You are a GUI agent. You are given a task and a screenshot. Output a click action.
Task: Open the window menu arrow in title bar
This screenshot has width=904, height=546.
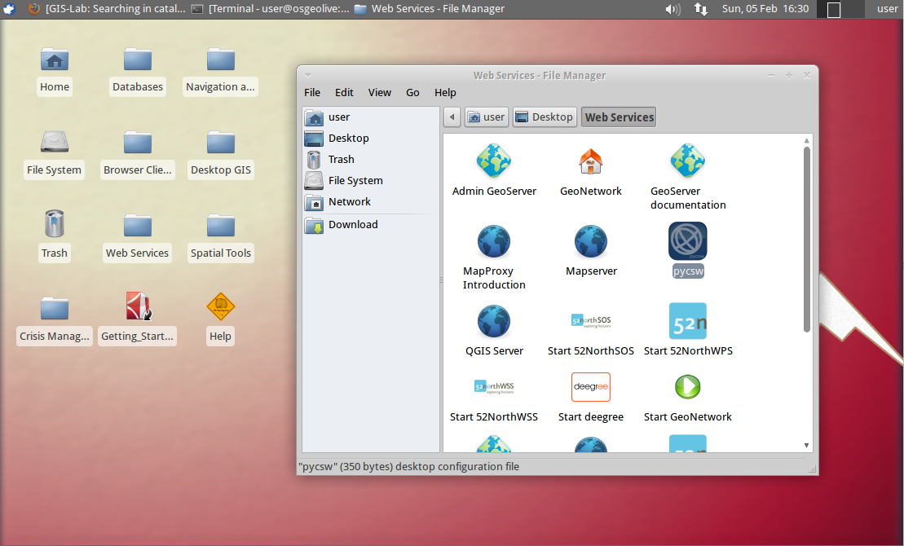(x=308, y=75)
